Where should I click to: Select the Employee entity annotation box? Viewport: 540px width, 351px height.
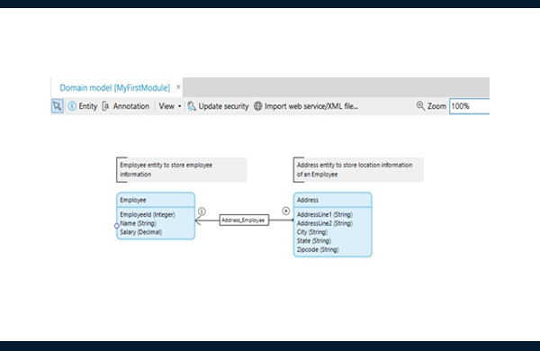point(182,170)
